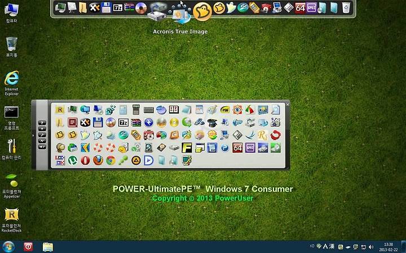Open the registry cubes icon in Appetizer
This screenshot has width=406, height=253.
pyautogui.click(x=111, y=110)
